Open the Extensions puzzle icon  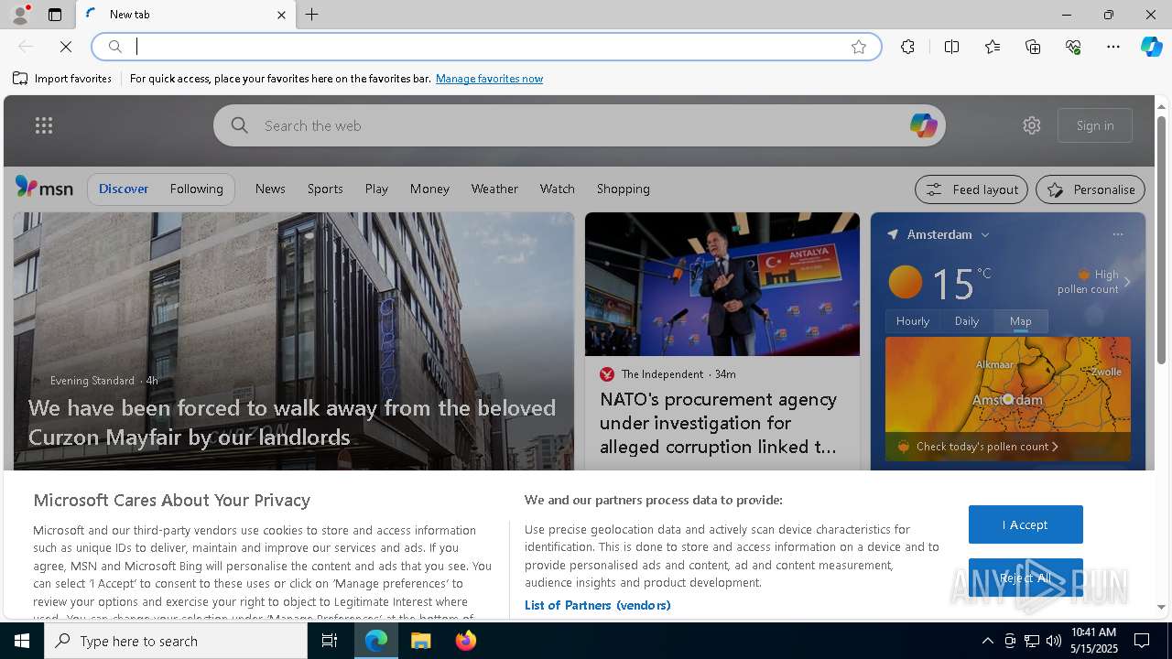907,47
